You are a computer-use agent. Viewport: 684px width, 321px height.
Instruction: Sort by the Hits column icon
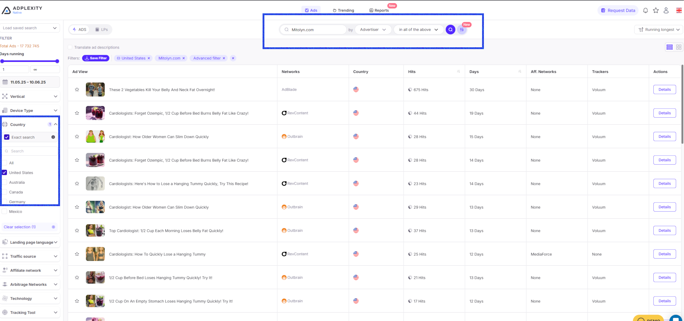(x=458, y=72)
